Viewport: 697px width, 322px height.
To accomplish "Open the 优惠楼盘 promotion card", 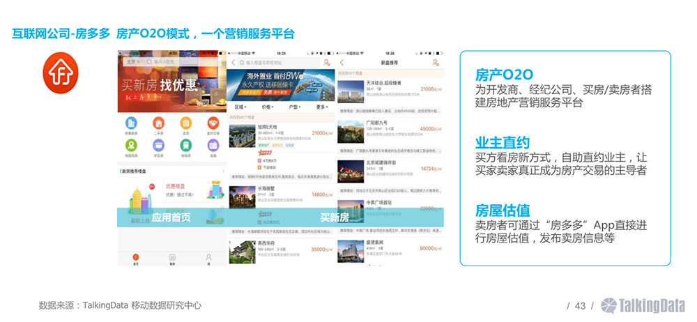I will pos(194,190).
